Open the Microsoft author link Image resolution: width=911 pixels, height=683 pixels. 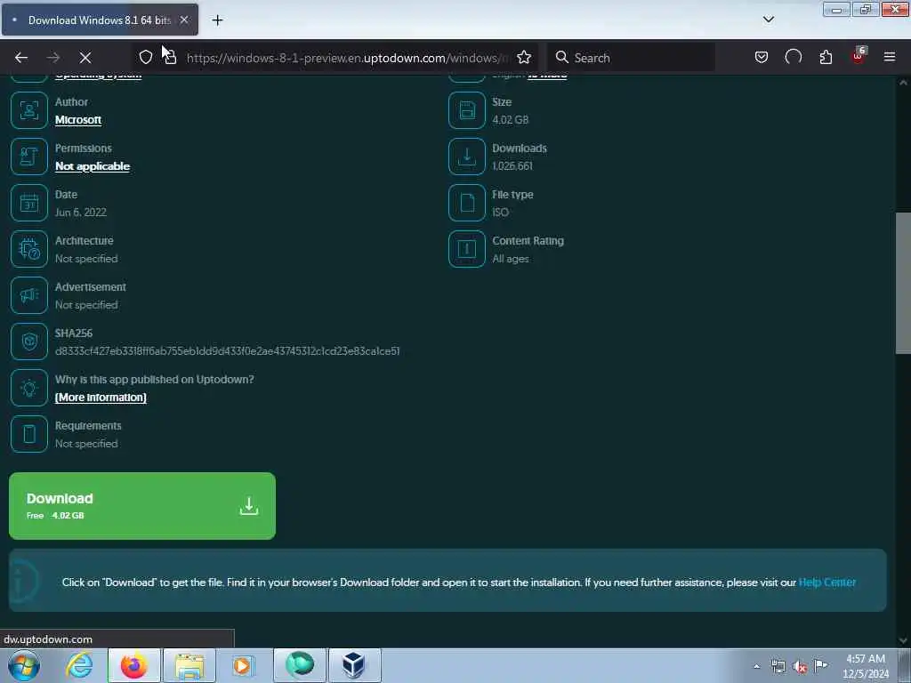click(78, 120)
